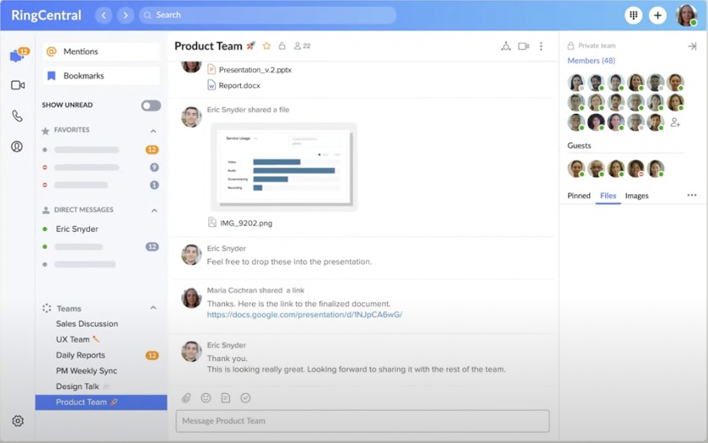Start a video call in Product Team
708x443 pixels.
point(523,46)
